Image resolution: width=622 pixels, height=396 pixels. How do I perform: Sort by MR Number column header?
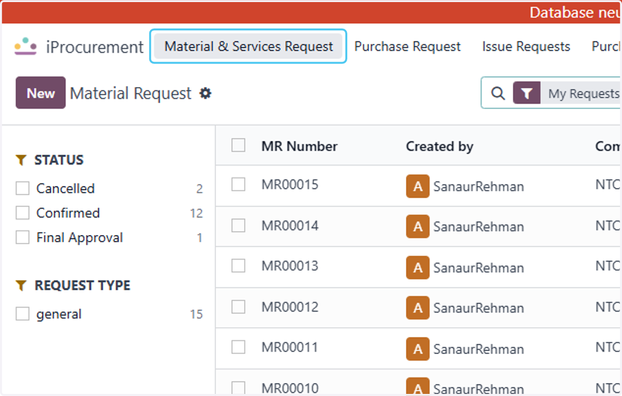[300, 146]
